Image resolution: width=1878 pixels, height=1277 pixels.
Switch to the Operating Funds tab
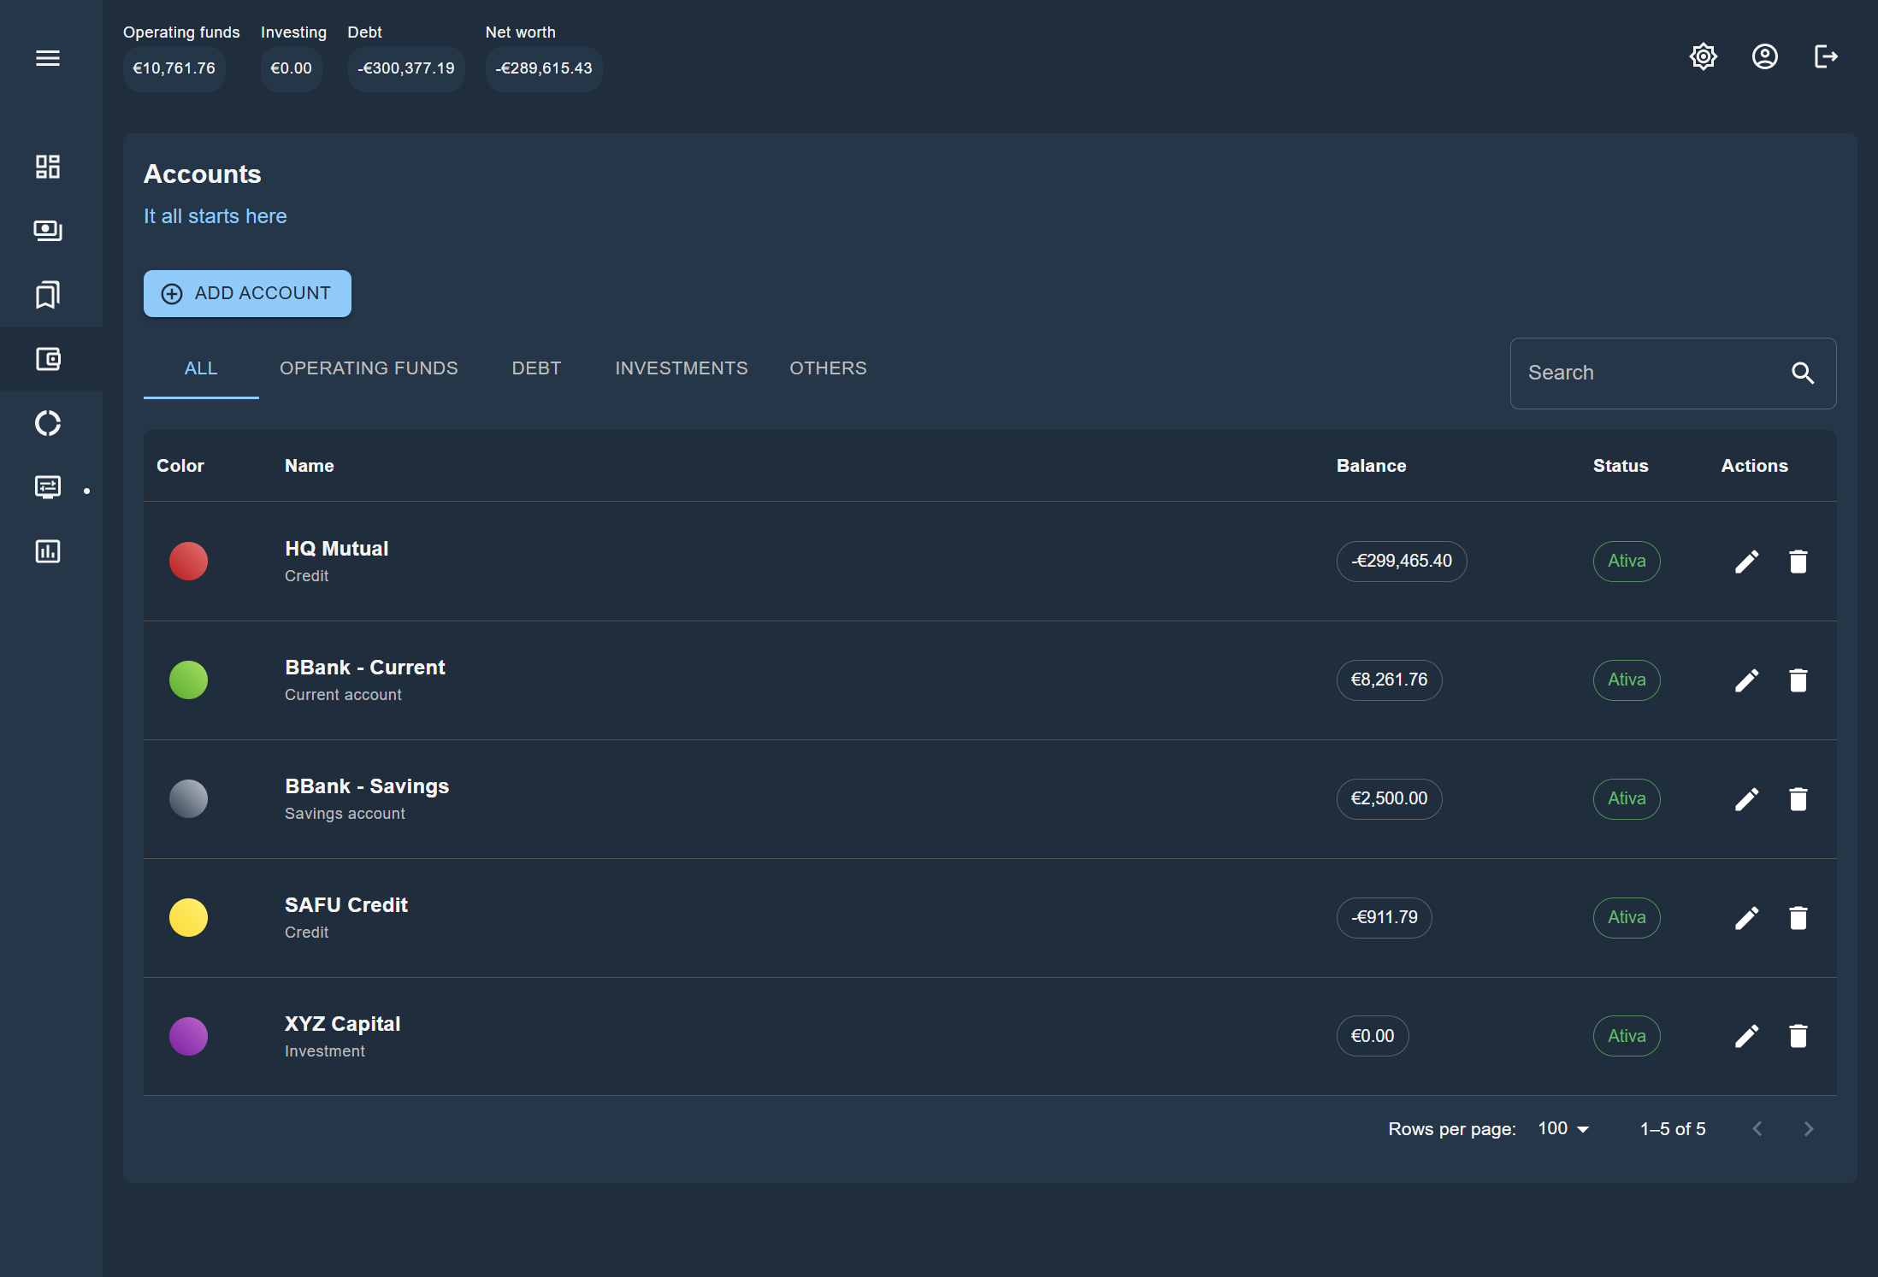click(369, 368)
